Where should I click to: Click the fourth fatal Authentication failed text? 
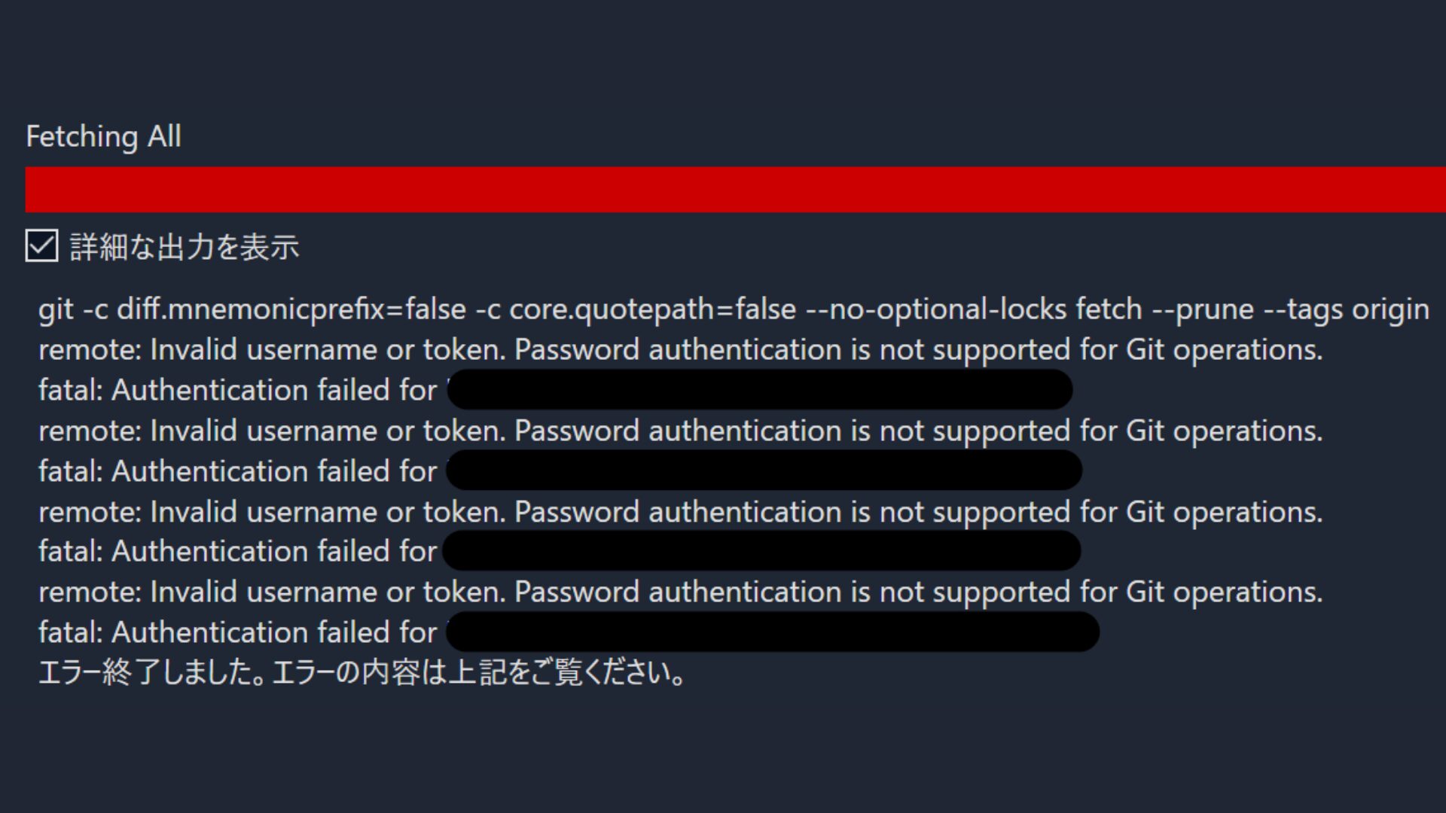point(237,632)
